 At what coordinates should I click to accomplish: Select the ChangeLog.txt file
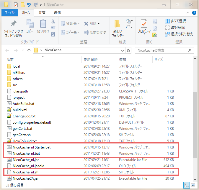(x=24, y=116)
